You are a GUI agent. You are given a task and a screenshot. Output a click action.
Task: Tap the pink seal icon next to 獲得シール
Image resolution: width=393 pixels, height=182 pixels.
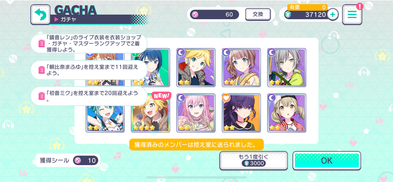78,160
